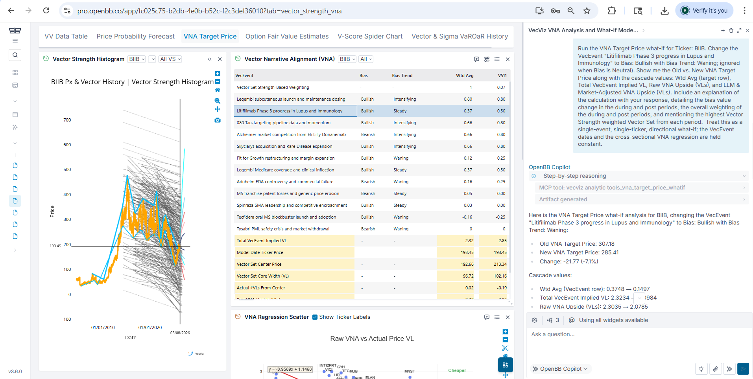Expand the Step-by-step reasoning section

click(639, 176)
